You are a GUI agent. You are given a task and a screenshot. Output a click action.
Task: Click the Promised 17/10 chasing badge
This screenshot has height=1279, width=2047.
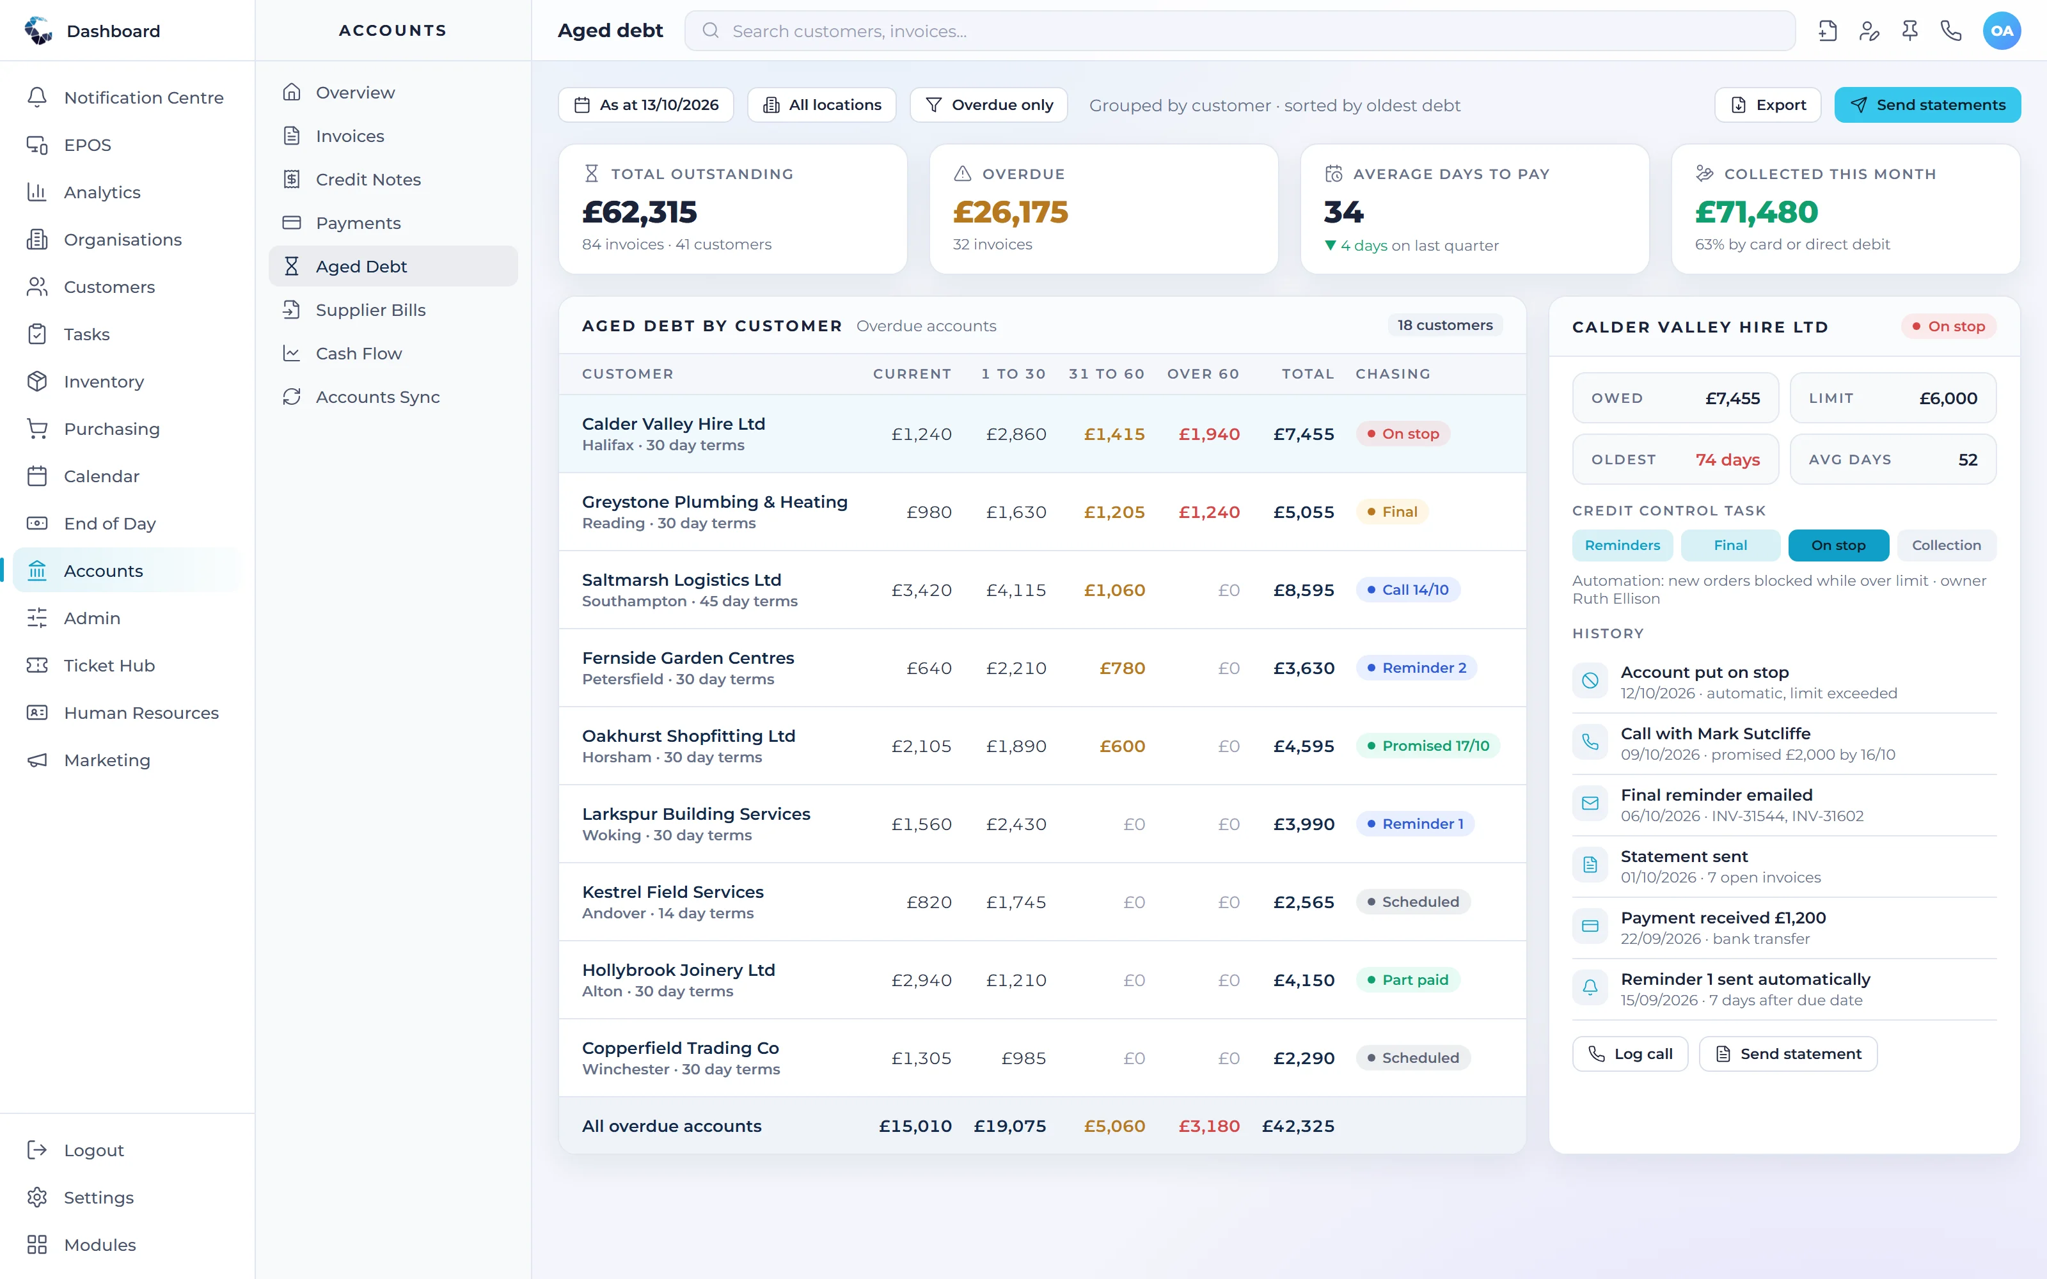tap(1427, 746)
